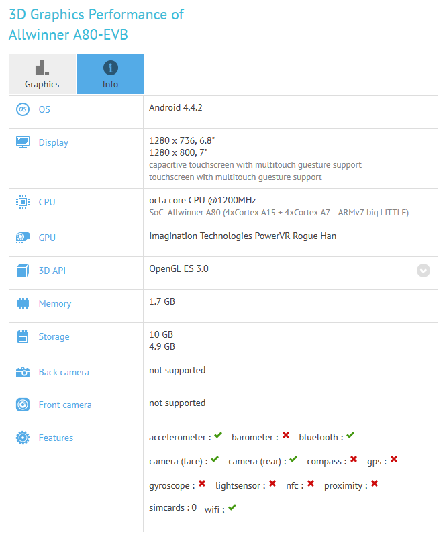Click the CPU label

point(47,202)
